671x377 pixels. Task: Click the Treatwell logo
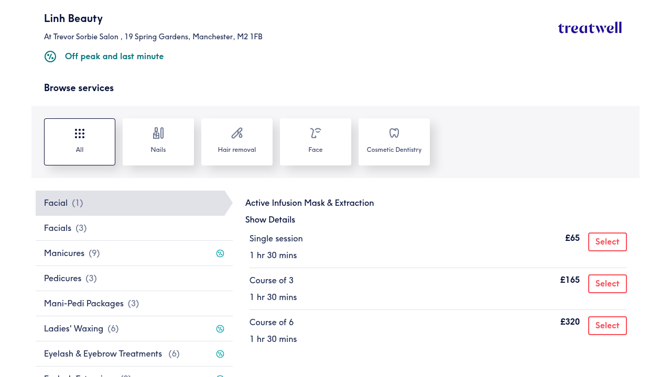(x=590, y=28)
